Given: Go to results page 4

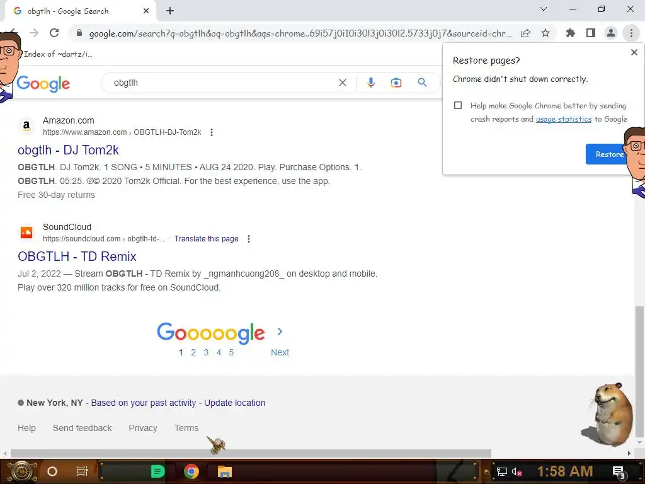Looking at the screenshot, I should coord(219,352).
